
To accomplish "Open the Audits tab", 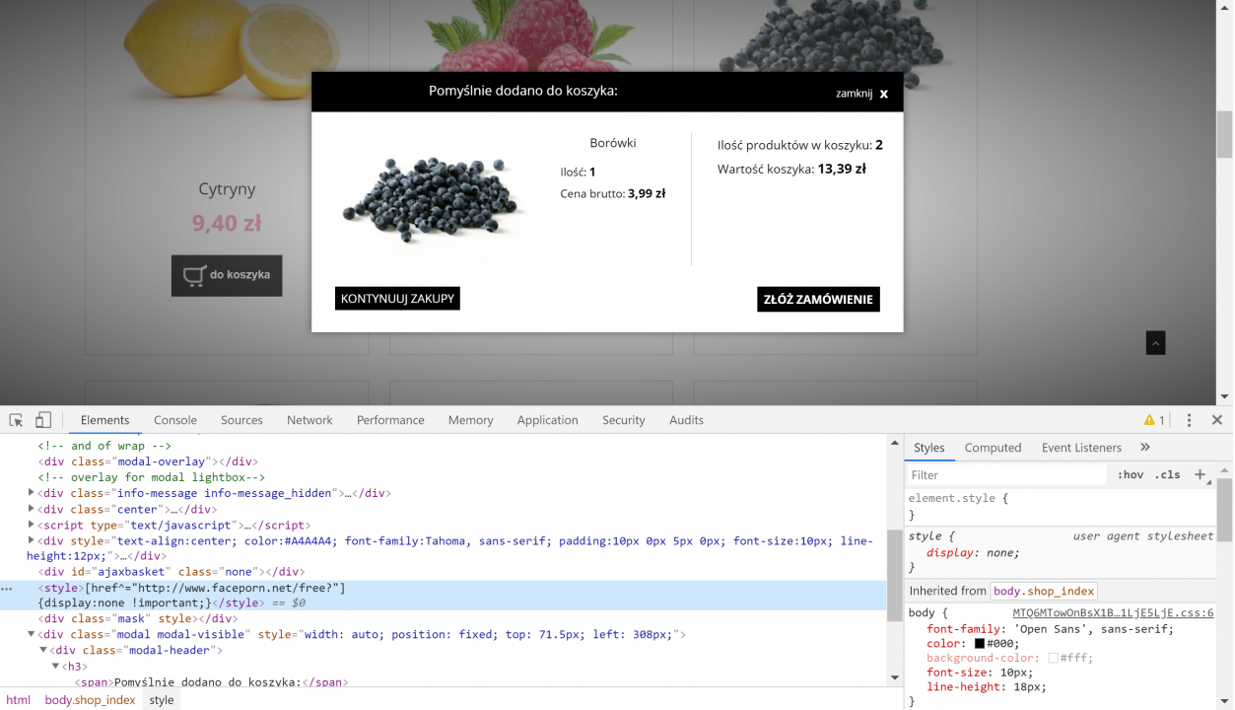I will pos(687,420).
